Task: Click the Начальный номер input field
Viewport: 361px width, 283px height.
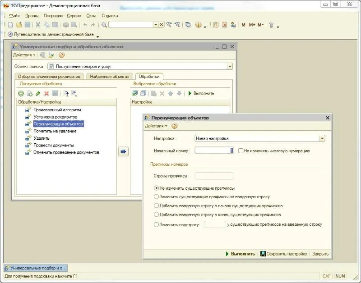Action: pyautogui.click(x=214, y=151)
